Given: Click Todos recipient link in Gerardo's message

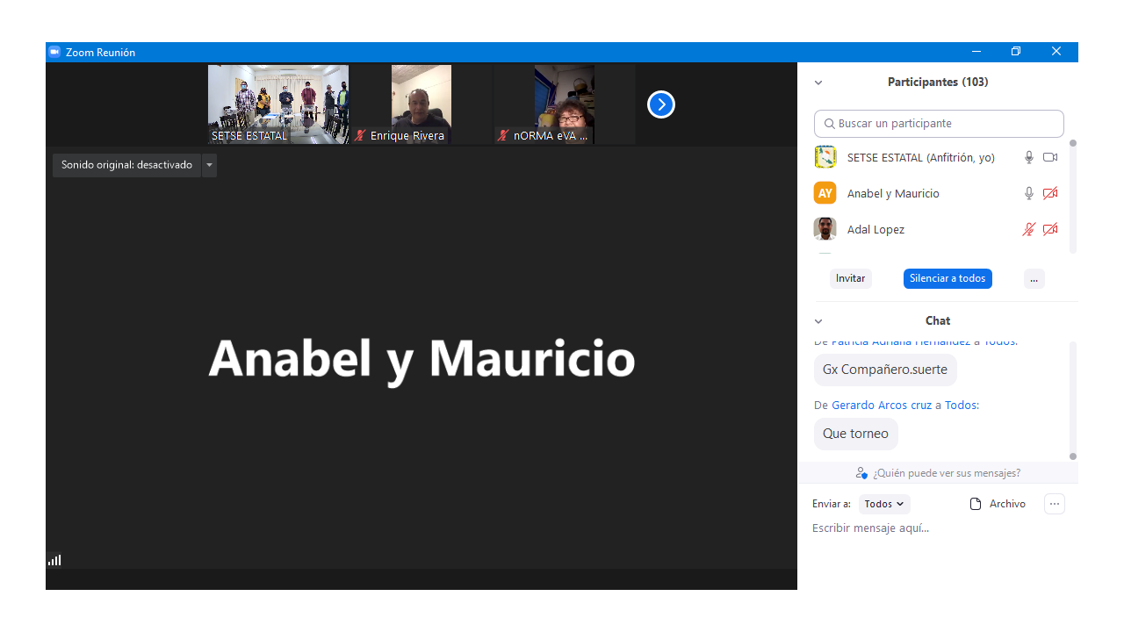Looking at the screenshot, I should pyautogui.click(x=961, y=406).
